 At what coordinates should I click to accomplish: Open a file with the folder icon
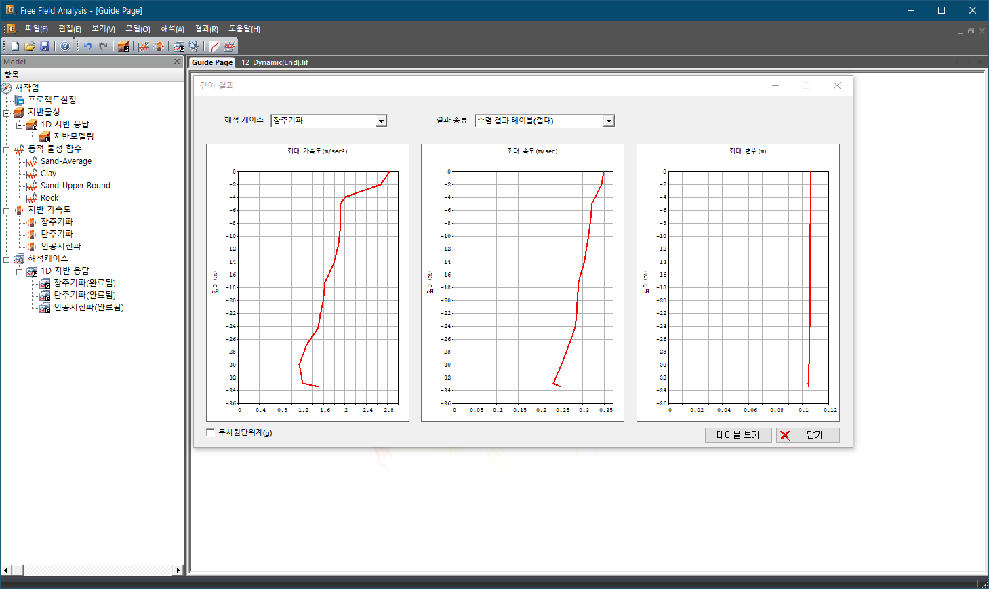30,46
